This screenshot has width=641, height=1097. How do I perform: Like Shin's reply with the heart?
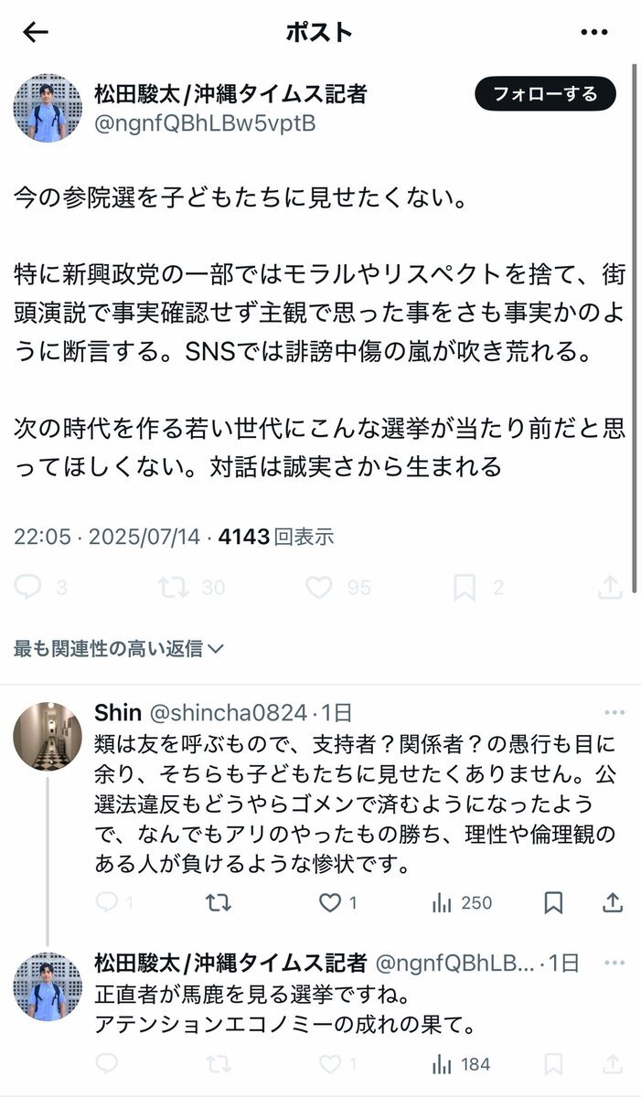click(x=329, y=903)
